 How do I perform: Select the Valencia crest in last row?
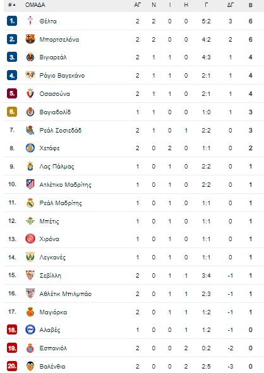point(30,366)
